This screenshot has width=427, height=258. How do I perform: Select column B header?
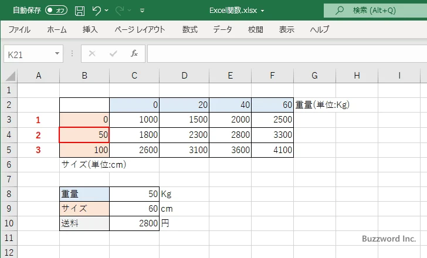[x=84, y=76]
